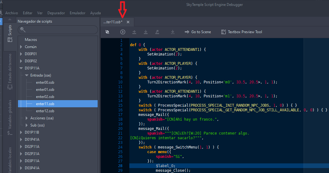Open the Depurador menu
This screenshot has height=173, width=329.
click(x=56, y=13)
